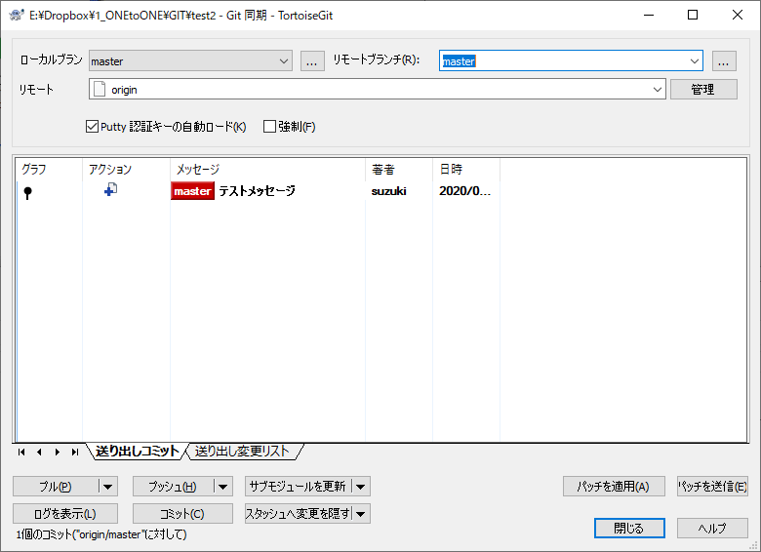The height and width of the screenshot is (552, 761).
Task: Jump to first tab with the |◀ arrow
Action: pyautogui.click(x=20, y=453)
